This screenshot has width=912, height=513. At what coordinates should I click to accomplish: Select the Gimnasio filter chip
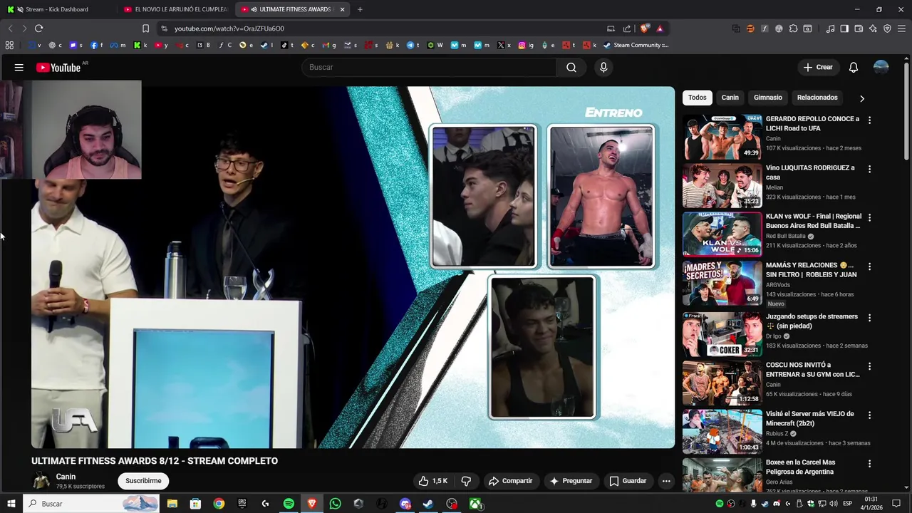pos(768,98)
